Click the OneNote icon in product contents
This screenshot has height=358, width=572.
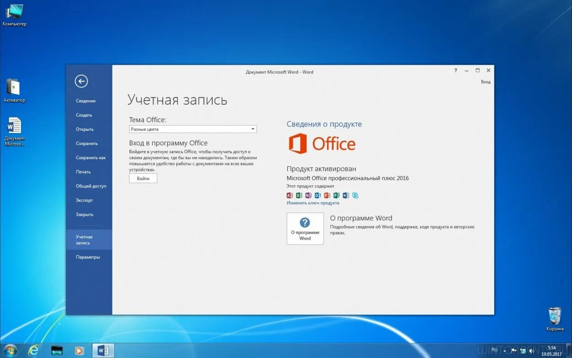point(308,195)
